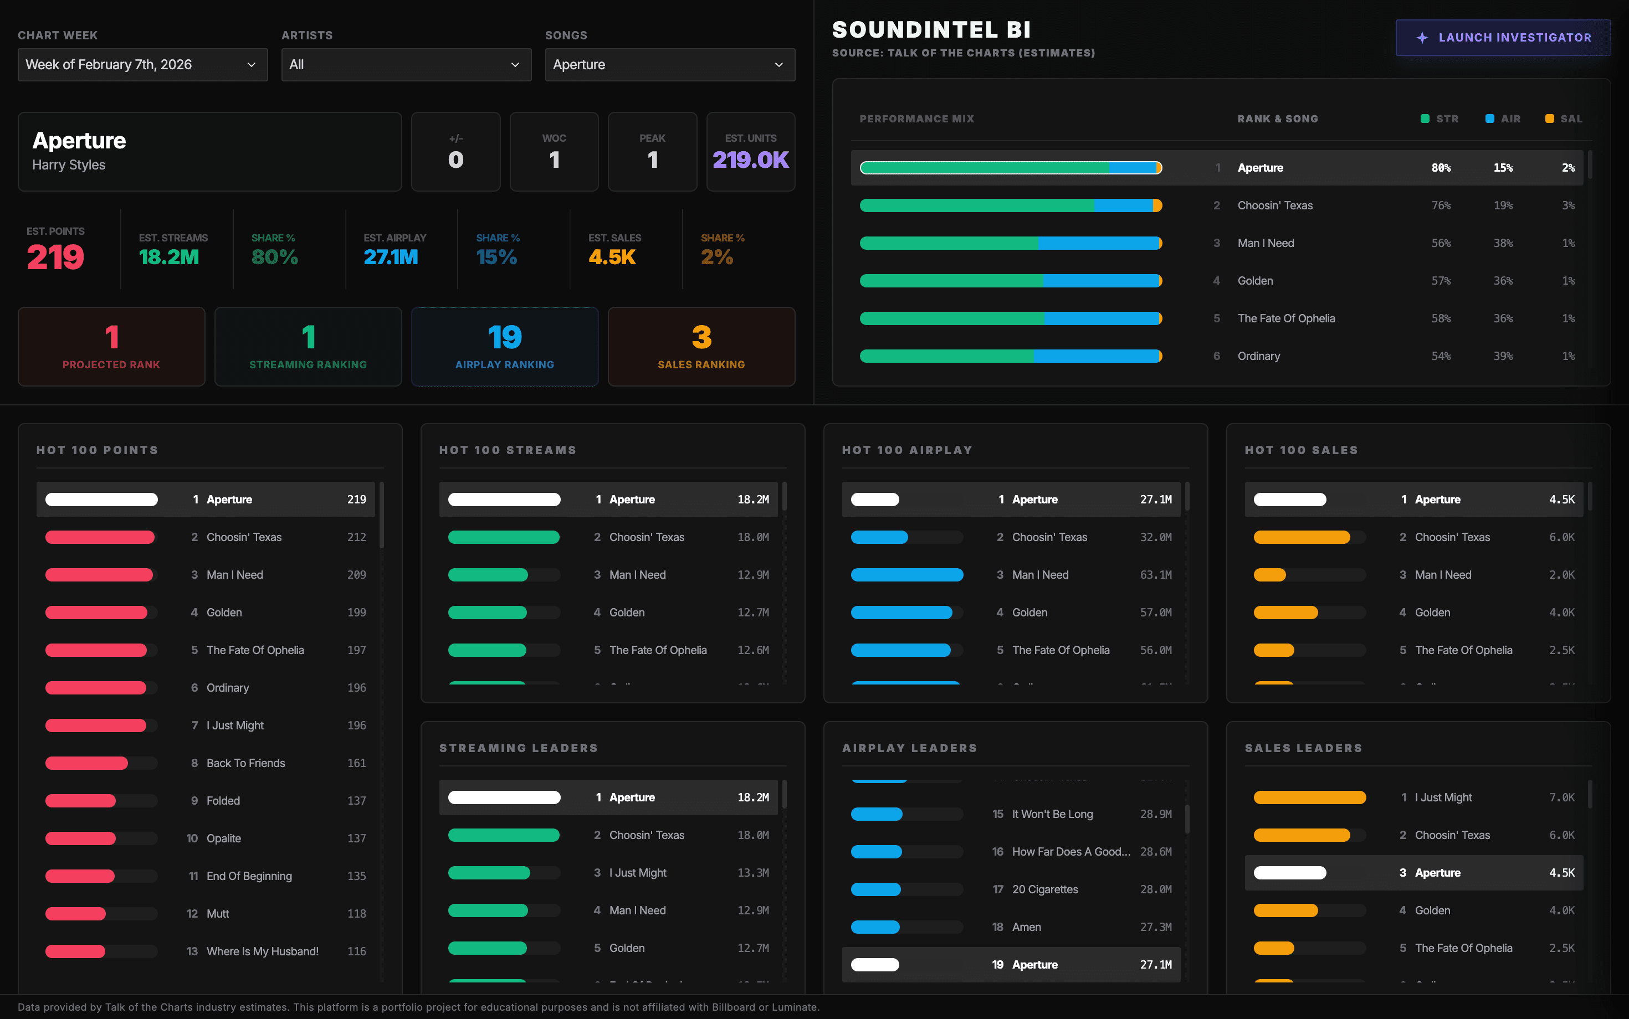Click the orange SAL legend dot
1629x1019 pixels.
tap(1549, 119)
